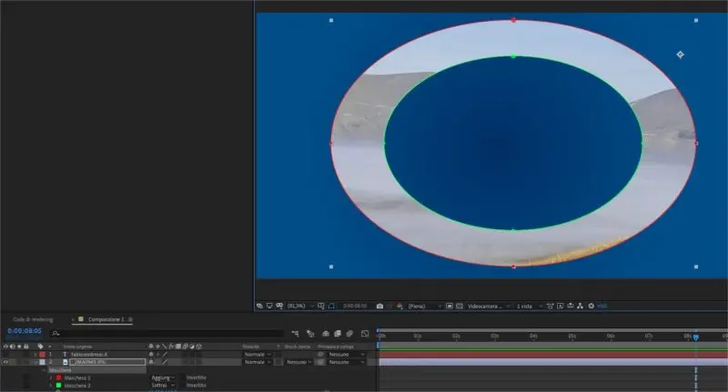Open the timeline button in viewer footer
Image resolution: width=728 pixels, height=392 pixels.
[571, 307]
